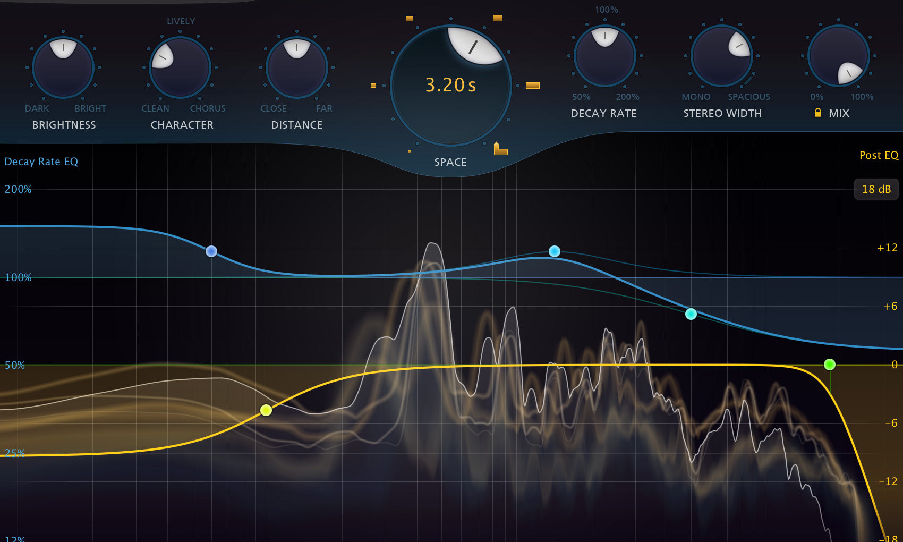Choose the top-right rectangle room size icon

coord(498,18)
